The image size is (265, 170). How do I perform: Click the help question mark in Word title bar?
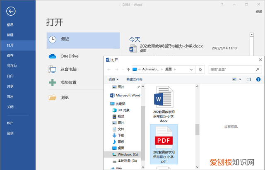point(222,5)
